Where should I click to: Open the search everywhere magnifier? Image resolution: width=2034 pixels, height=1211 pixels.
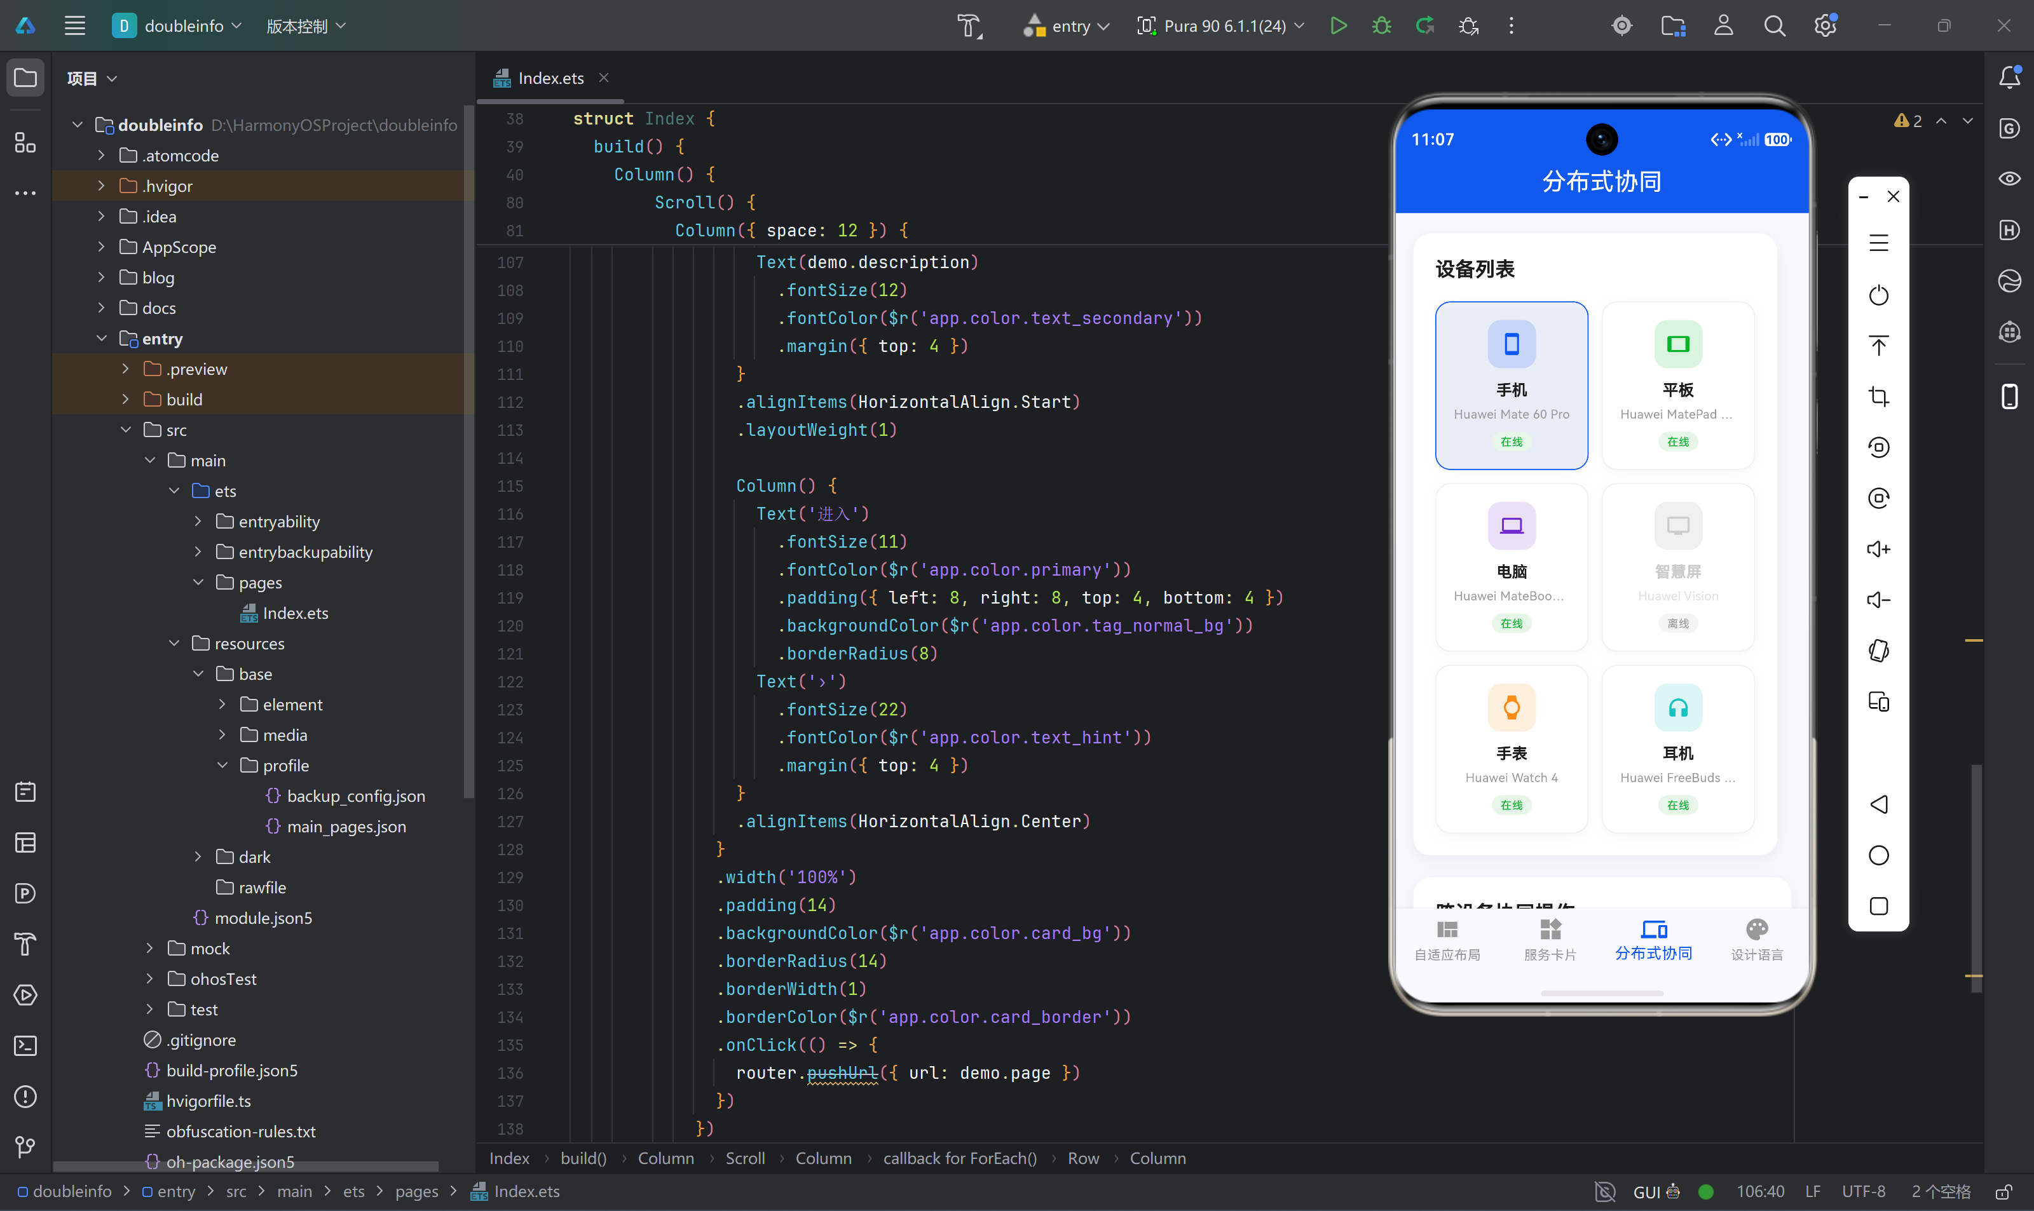[x=1775, y=25]
